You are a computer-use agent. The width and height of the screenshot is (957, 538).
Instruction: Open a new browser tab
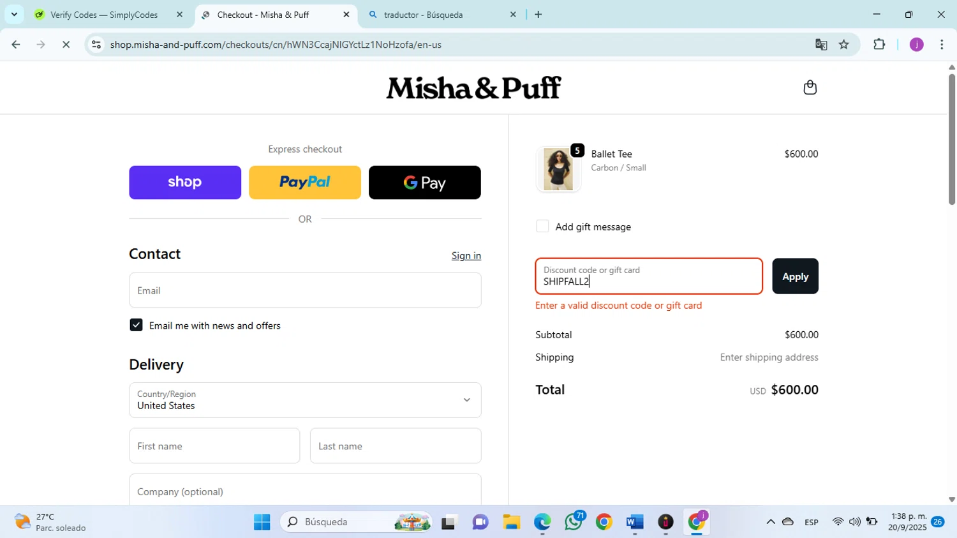pos(538,14)
